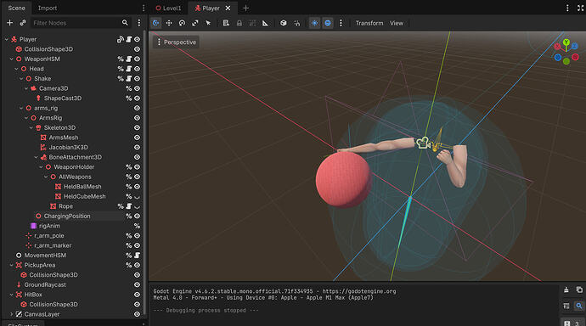Screen dimensions: 586x326
Task: Select the ShapeCast3D node
Action: click(63, 98)
